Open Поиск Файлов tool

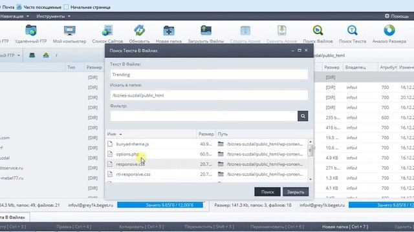tap(318, 30)
